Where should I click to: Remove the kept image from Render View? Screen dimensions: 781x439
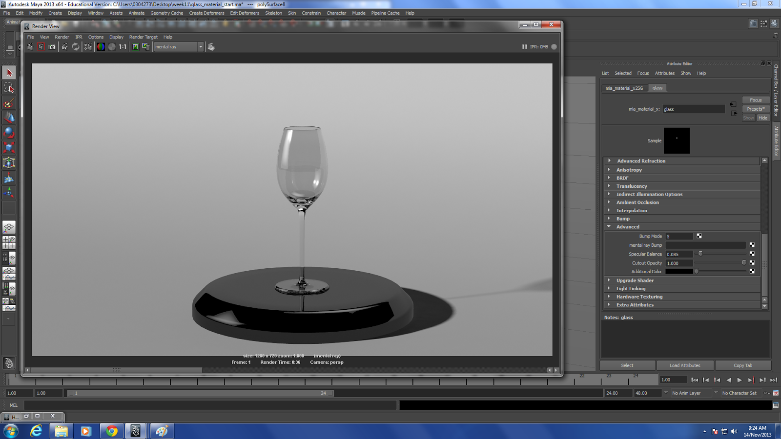[x=146, y=47]
